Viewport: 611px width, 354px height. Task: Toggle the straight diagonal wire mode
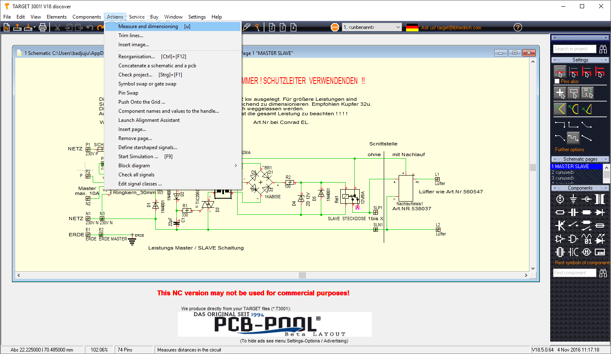point(587,137)
